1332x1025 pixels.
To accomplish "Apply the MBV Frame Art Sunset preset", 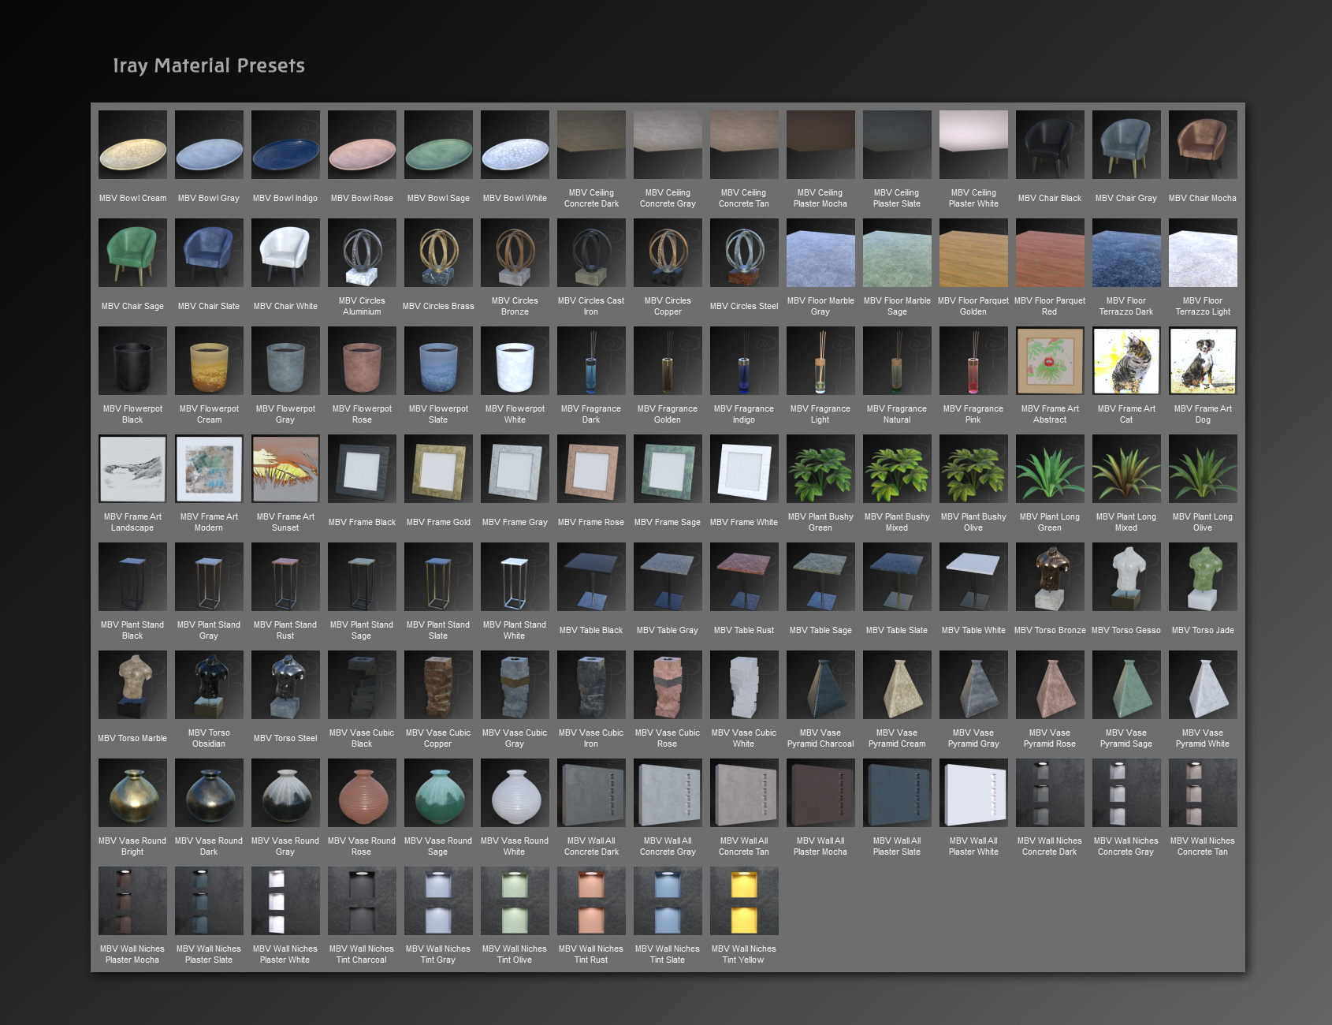I will [x=285, y=468].
